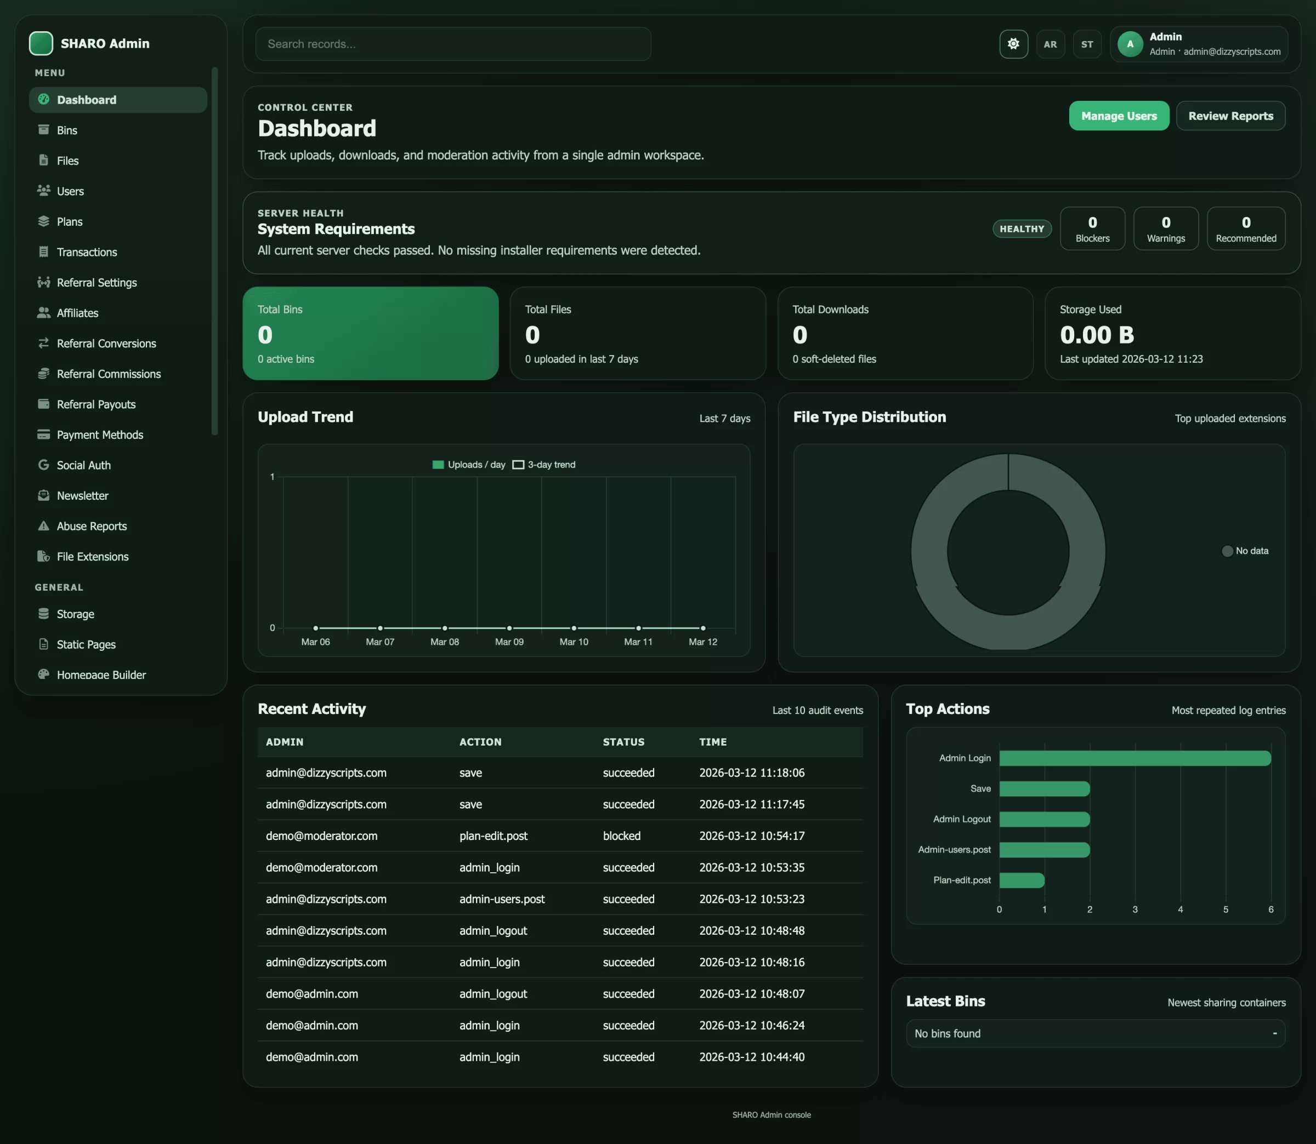Open the Abuse Reports menu item

pos(118,526)
